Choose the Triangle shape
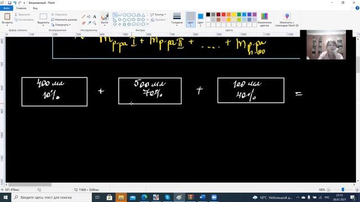 coord(143,15)
